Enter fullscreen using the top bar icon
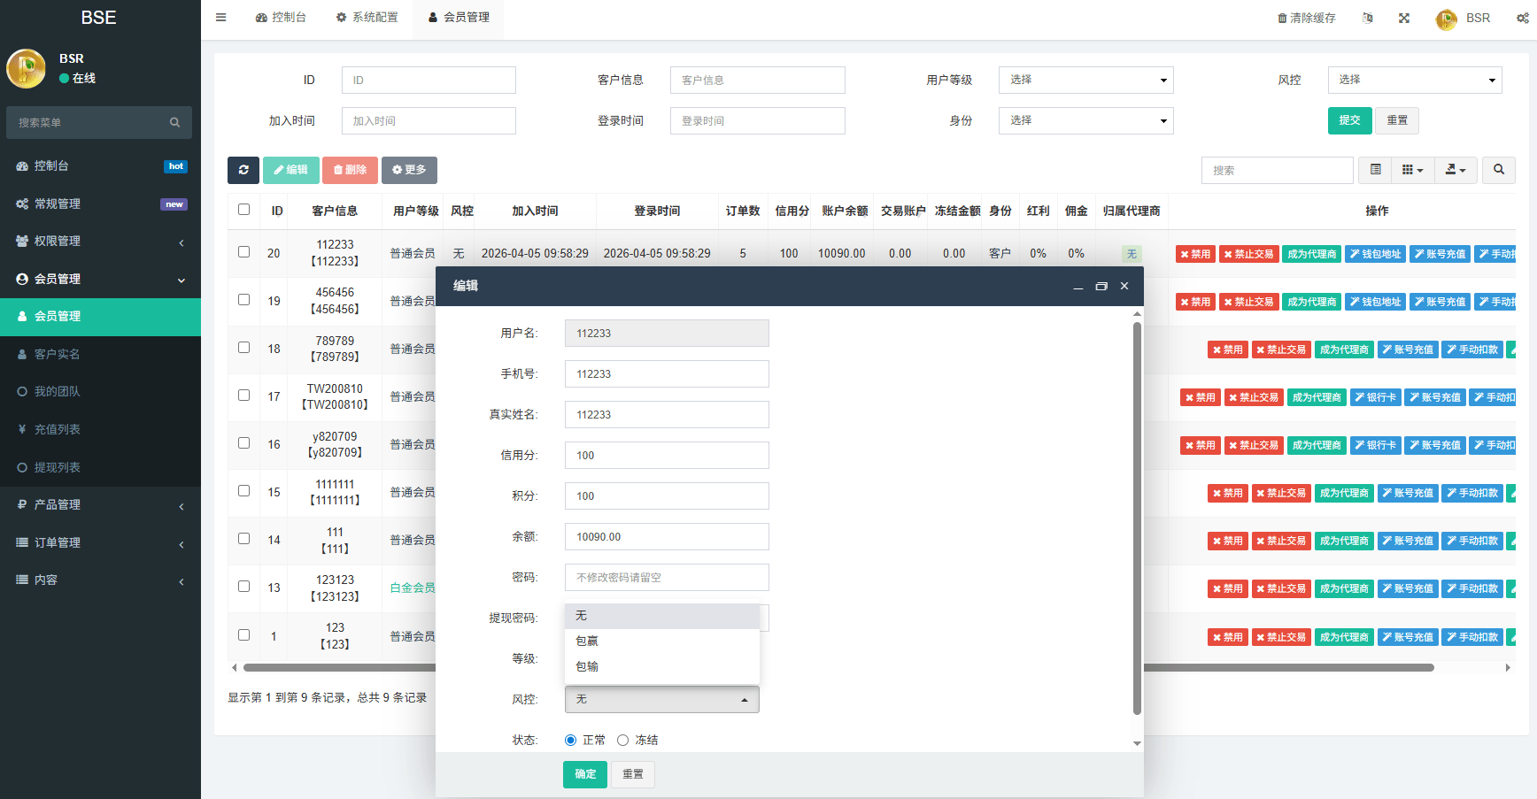Screen dimensions: 1537x799 1404,18
